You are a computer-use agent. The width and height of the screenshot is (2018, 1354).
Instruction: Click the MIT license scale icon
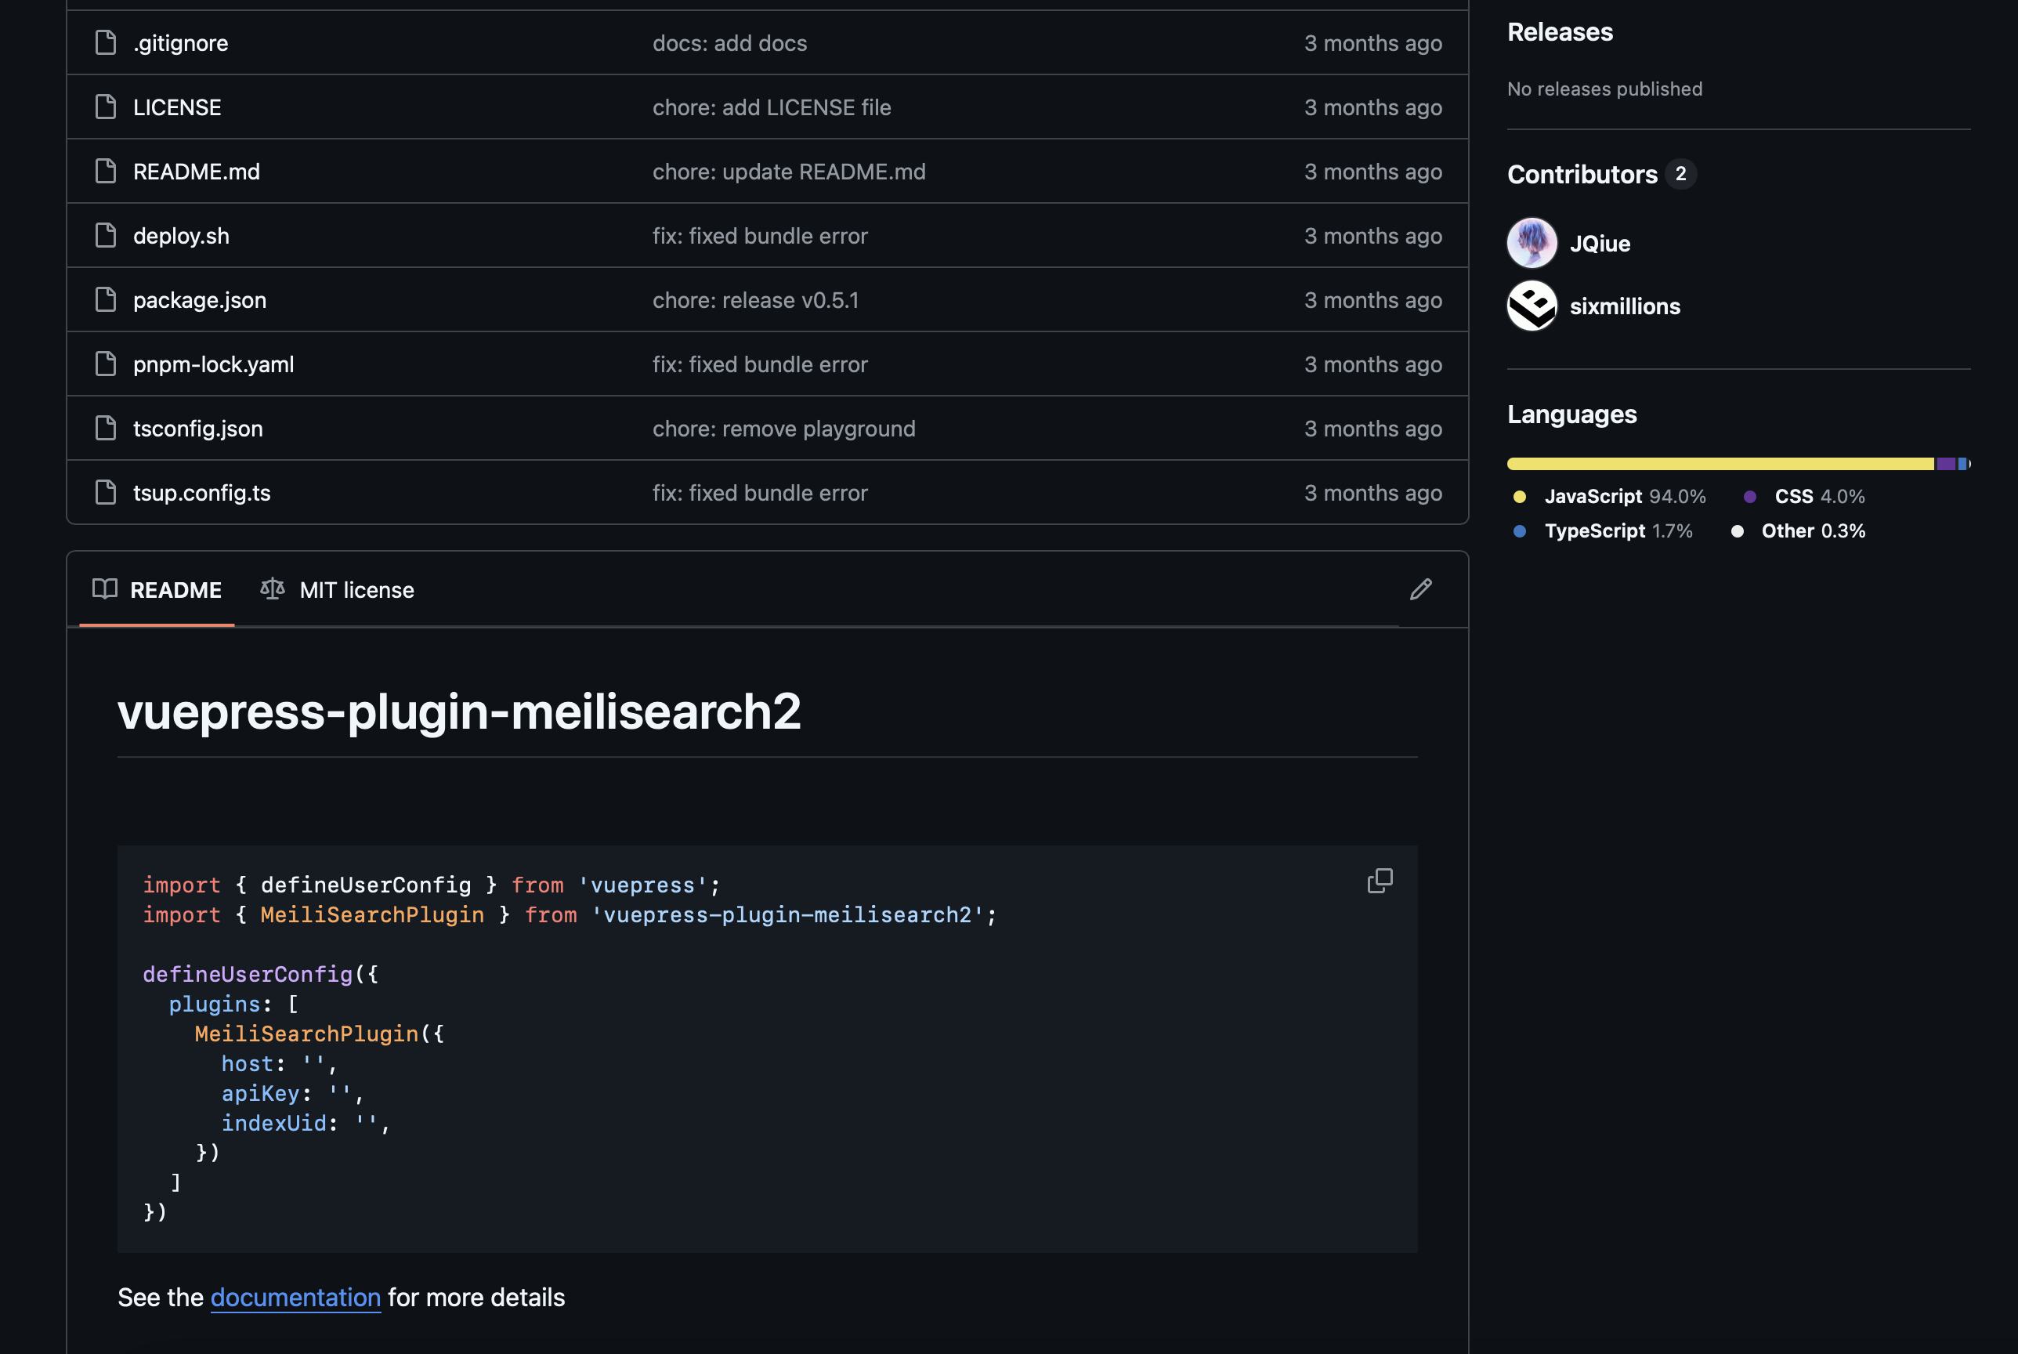[272, 589]
